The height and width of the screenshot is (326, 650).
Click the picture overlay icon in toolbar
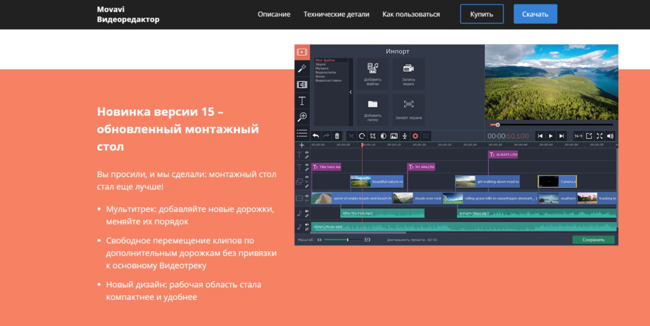(x=394, y=136)
